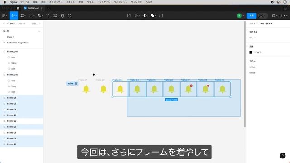Open the Apple menu
Image resolution: width=290 pixels, height=163 pixels.
(5, 2)
